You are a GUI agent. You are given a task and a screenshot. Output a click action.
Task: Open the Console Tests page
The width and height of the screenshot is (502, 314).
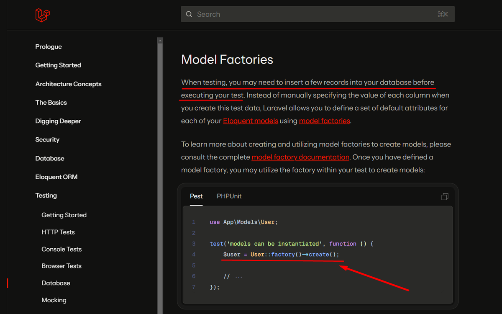(x=61, y=250)
